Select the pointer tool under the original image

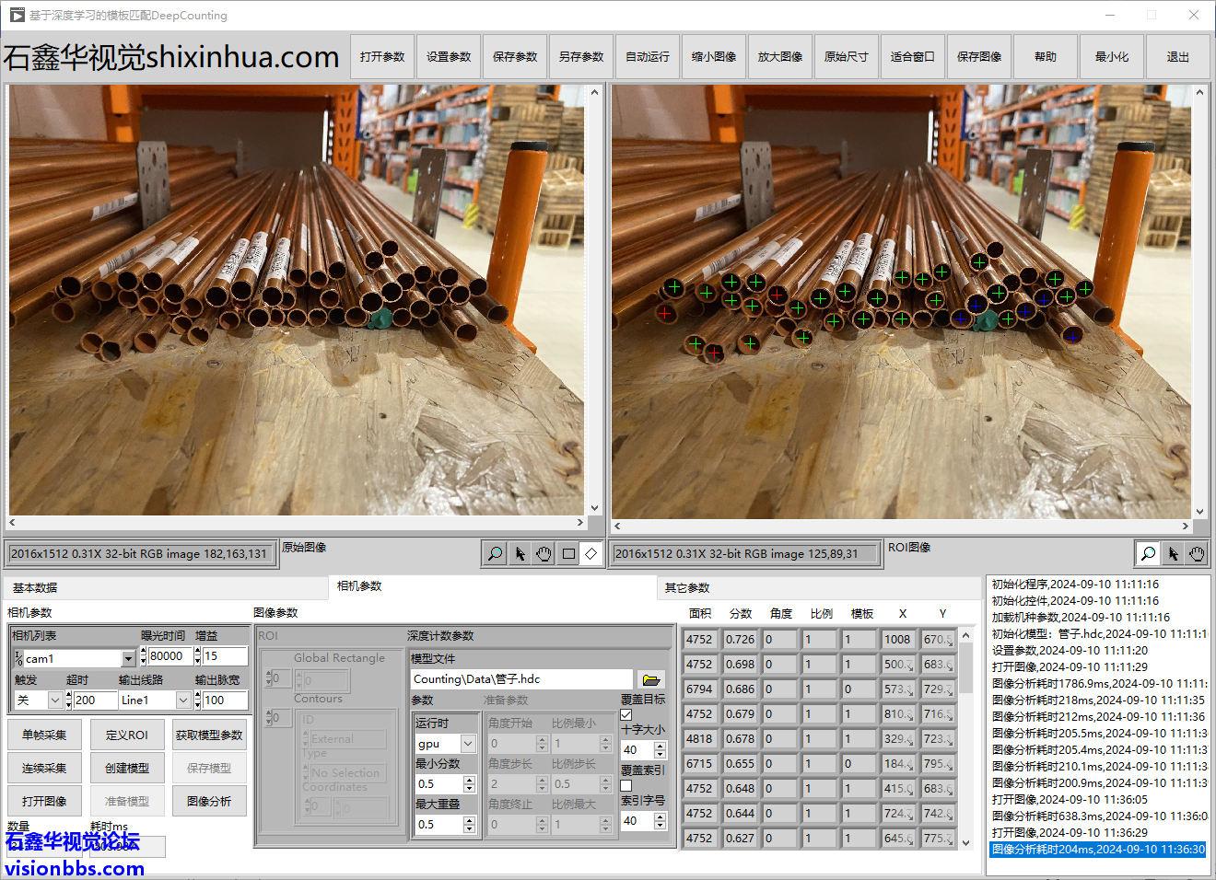(520, 553)
